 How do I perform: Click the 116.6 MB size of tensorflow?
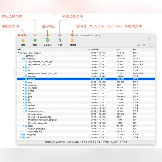[120, 59]
